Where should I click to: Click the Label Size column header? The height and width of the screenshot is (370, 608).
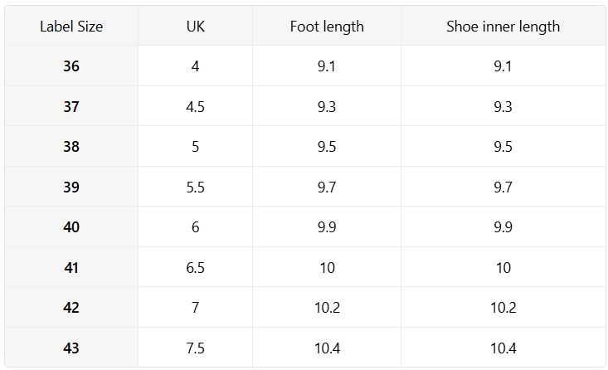(x=71, y=27)
